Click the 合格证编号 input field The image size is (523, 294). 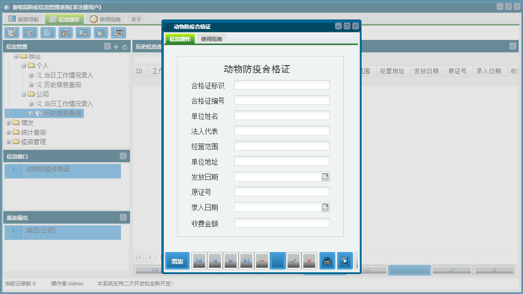pyautogui.click(x=282, y=100)
